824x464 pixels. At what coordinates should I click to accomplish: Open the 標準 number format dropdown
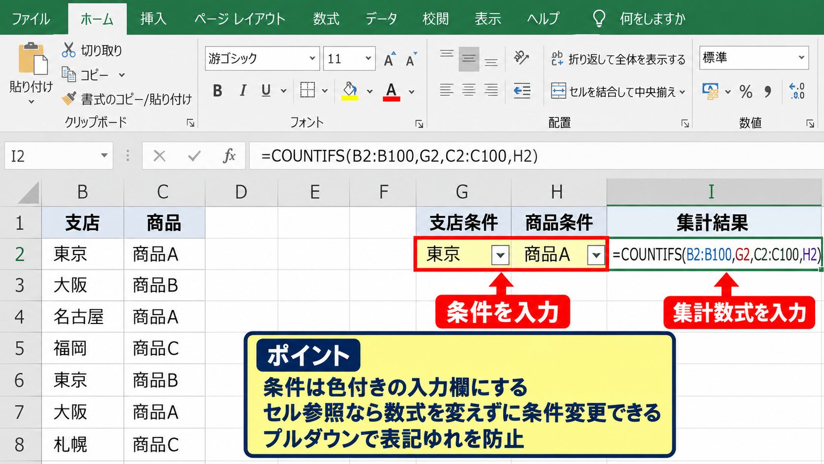tap(802, 58)
